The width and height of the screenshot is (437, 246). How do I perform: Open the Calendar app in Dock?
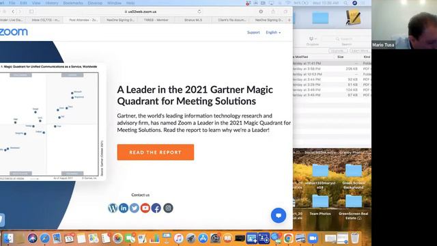coord(69,238)
